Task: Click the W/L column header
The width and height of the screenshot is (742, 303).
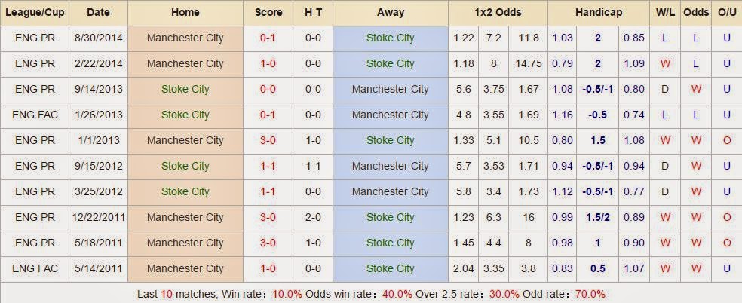Action: tap(665, 12)
